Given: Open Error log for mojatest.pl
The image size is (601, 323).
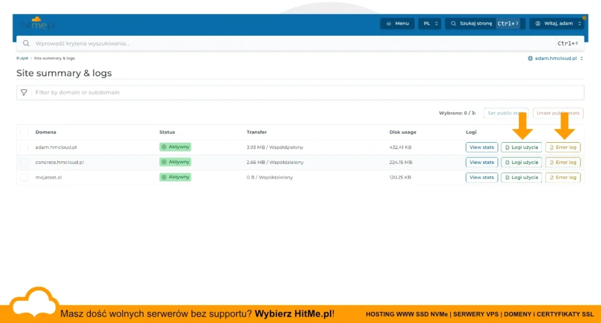Looking at the screenshot, I should pos(563,177).
